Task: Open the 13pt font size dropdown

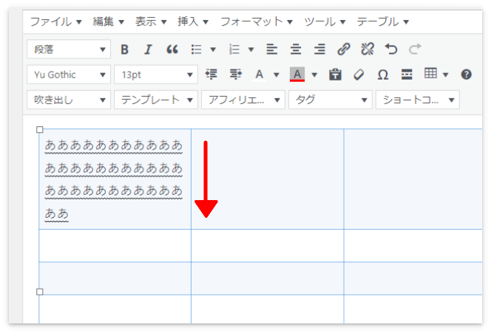Action: pyautogui.click(x=156, y=75)
